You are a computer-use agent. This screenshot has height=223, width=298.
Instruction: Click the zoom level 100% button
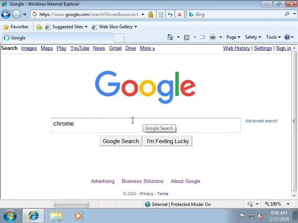tap(273, 204)
